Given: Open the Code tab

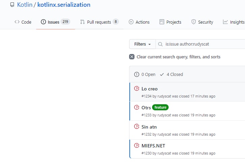Looking at the screenshot, I should (x=23, y=22).
